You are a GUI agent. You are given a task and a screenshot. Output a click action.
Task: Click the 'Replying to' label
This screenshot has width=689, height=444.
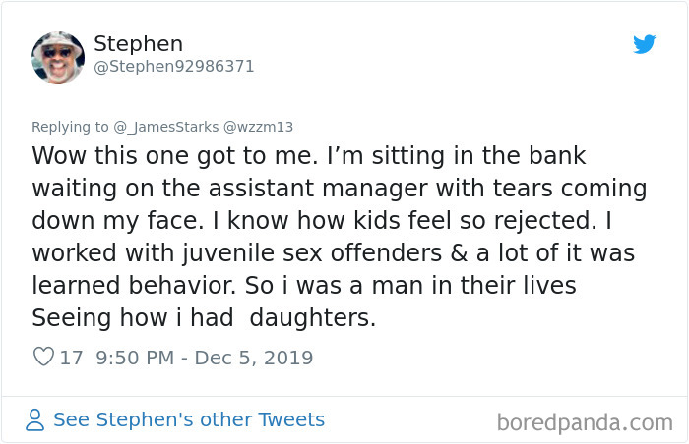click(70, 127)
